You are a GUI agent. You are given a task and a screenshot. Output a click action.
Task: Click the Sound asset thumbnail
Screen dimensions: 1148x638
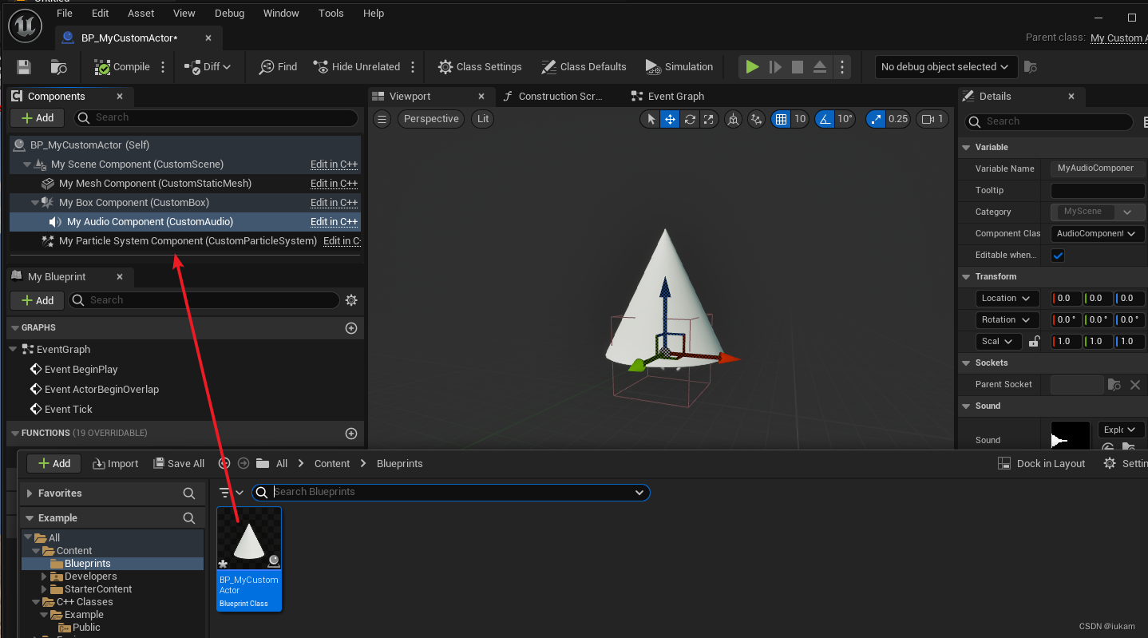tap(1071, 436)
